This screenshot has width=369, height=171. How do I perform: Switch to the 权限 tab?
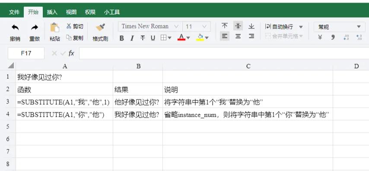90,12
